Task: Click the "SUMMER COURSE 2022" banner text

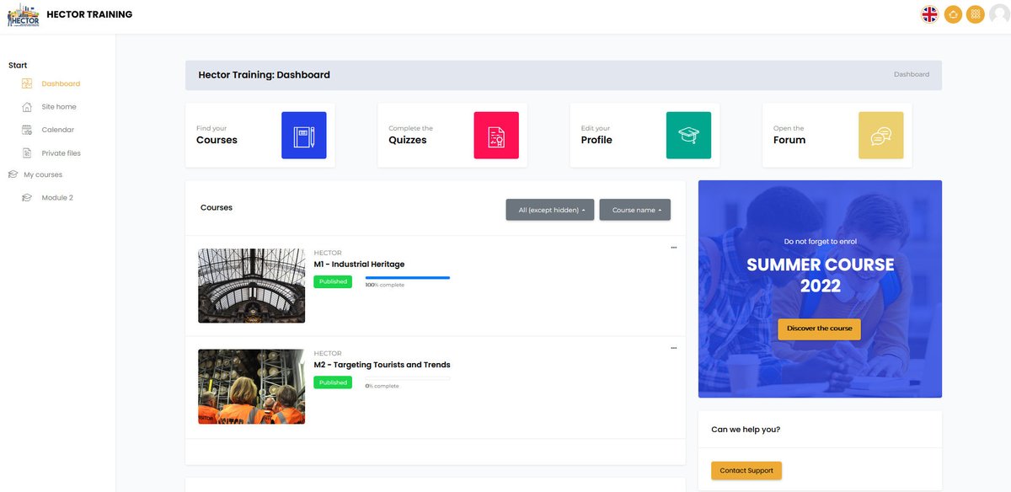Action: [x=821, y=275]
